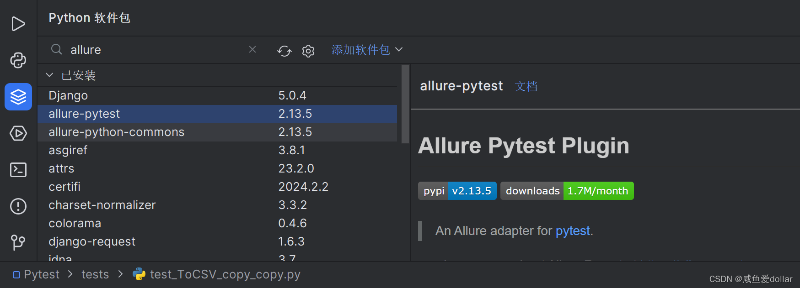This screenshot has width=800, height=288.
Task: Click the tests breadcrumb folder
Action: [95, 274]
